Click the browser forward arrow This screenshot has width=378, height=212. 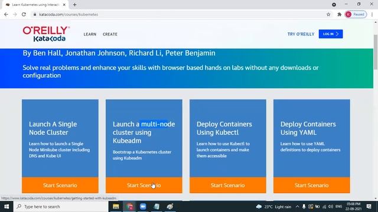coord(15,14)
